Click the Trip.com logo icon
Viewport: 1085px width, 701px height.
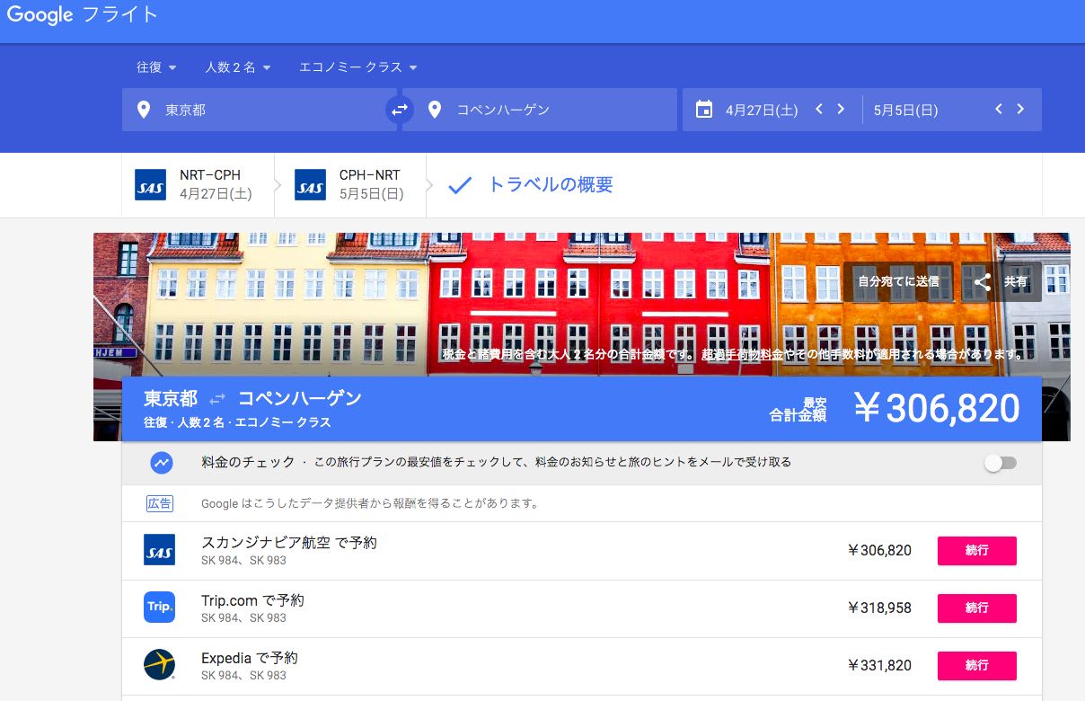(x=159, y=607)
